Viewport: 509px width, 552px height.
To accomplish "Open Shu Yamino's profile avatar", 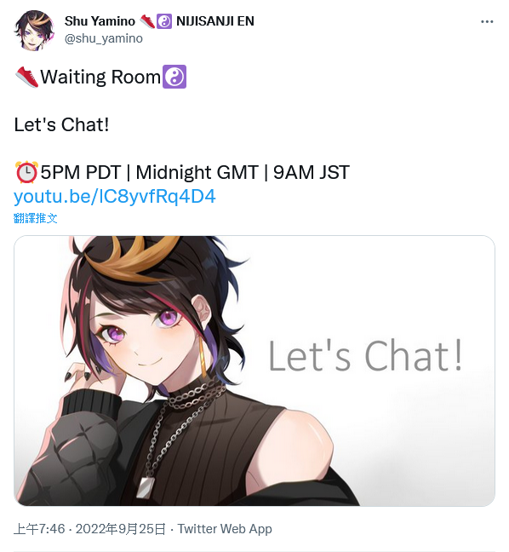I will tap(34, 31).
